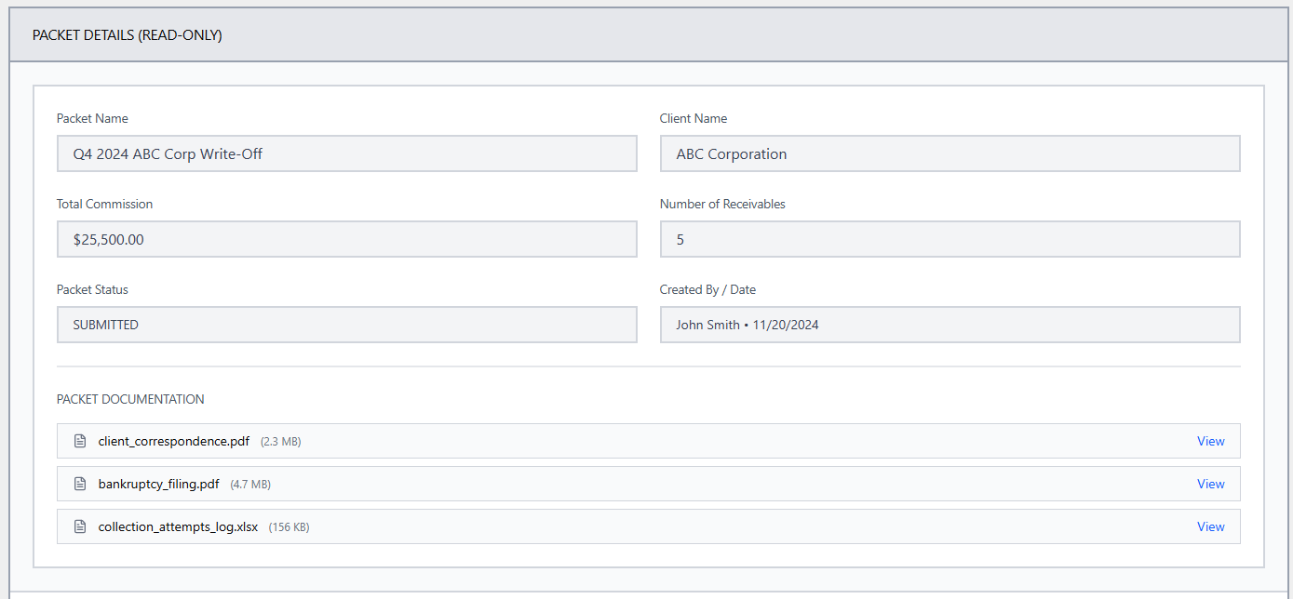The width and height of the screenshot is (1293, 599).
Task: Click the file icon for collection_attempts_log.xlsx
Action: click(x=80, y=526)
